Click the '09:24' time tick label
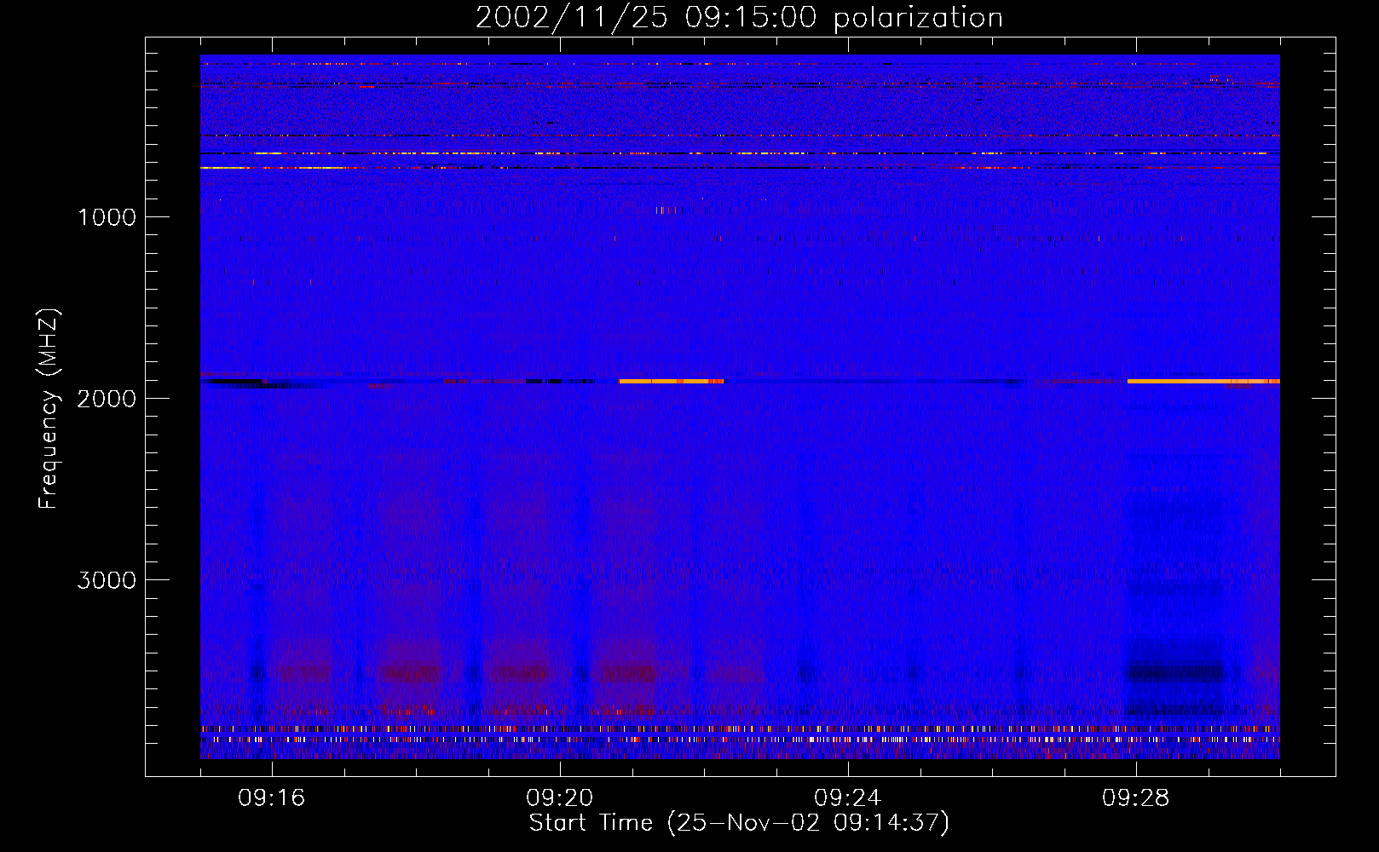 848,798
